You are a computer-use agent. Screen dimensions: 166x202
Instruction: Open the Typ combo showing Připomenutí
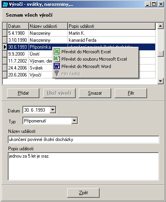tap(50, 121)
